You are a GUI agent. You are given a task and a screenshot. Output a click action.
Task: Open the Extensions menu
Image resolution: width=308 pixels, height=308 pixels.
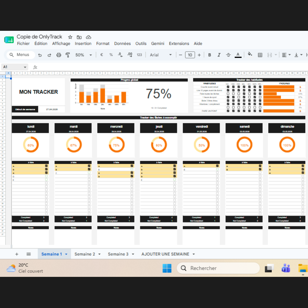(x=179, y=43)
